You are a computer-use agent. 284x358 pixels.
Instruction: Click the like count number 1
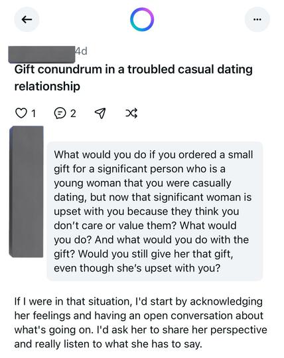pyautogui.click(x=33, y=113)
